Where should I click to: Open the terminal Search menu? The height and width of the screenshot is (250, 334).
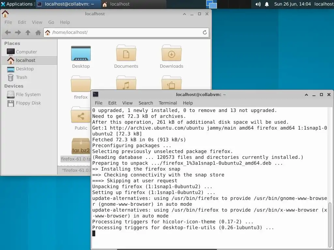tap(146, 103)
